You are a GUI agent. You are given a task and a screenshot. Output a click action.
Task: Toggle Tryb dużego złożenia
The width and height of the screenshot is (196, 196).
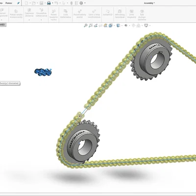point(142,15)
